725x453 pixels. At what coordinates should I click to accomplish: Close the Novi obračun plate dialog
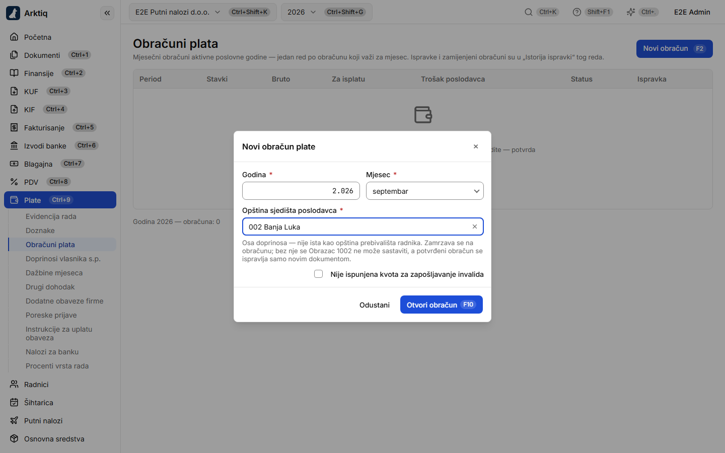[476, 146]
